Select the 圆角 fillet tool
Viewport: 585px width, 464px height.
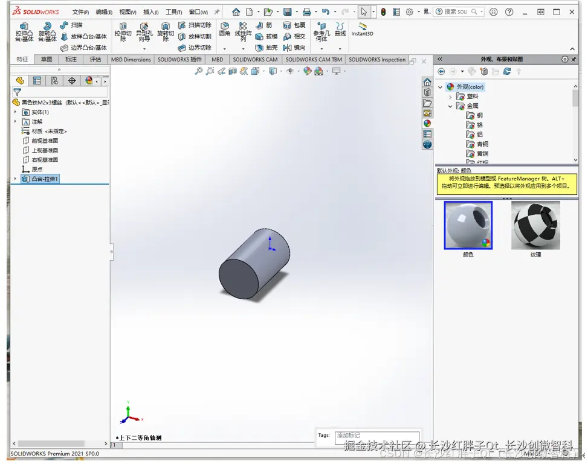point(225,29)
